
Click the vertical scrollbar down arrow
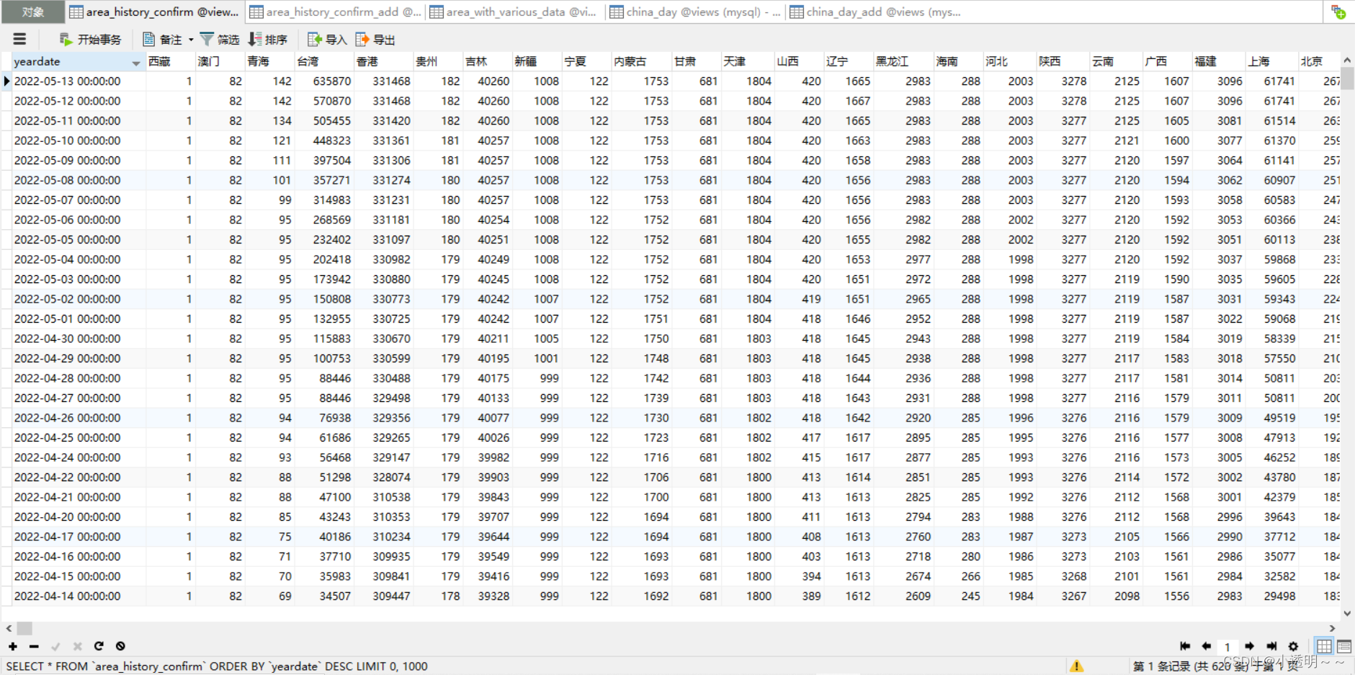point(1347,614)
